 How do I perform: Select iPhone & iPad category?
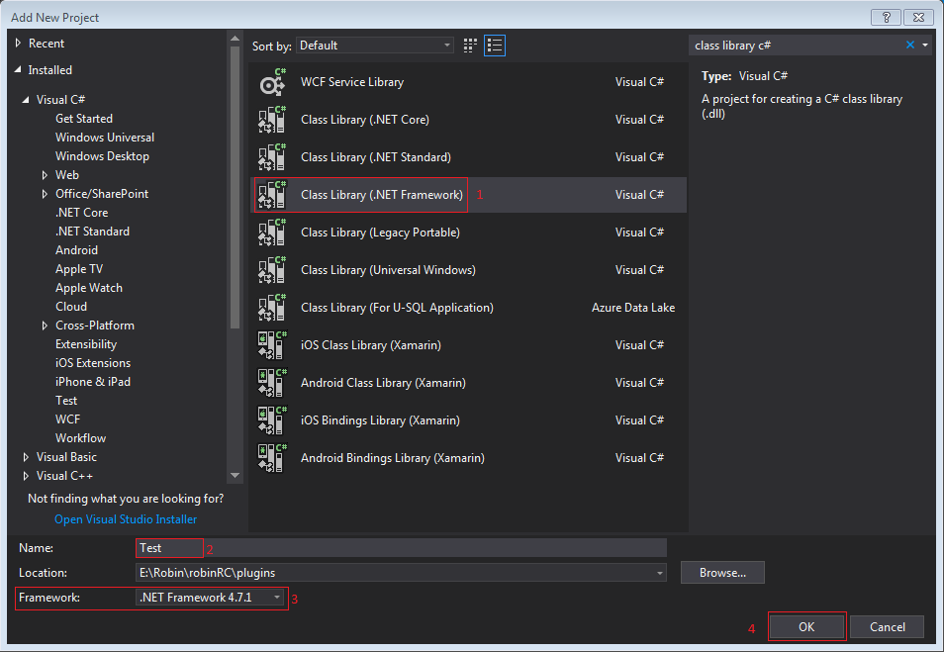click(93, 382)
